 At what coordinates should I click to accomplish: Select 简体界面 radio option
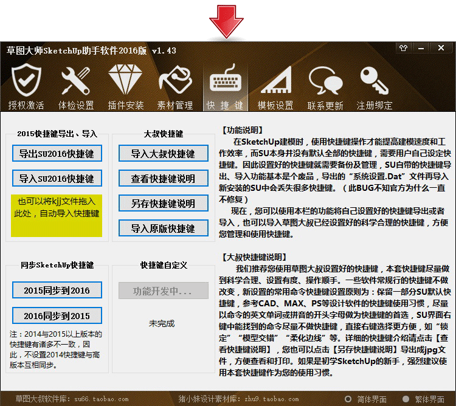coord(365,399)
